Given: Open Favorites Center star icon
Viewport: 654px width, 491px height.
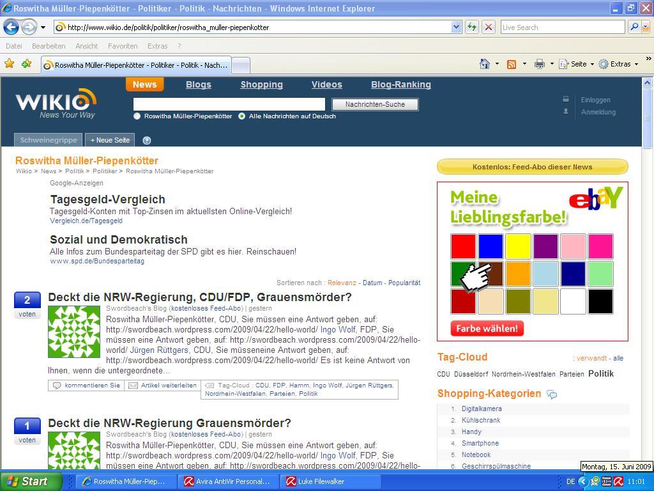Looking at the screenshot, I should pos(9,63).
